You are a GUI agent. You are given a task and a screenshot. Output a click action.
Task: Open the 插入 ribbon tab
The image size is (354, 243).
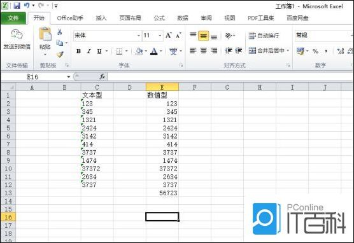coord(101,18)
